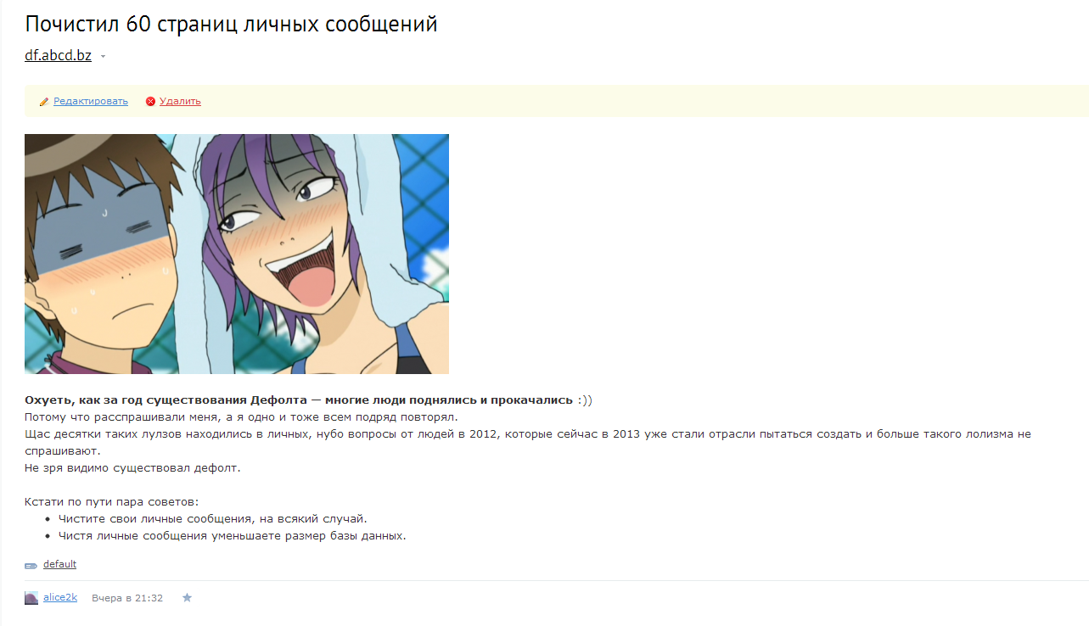The width and height of the screenshot is (1089, 626).
Task: Click the post title about 60 страниц
Action: click(x=231, y=24)
